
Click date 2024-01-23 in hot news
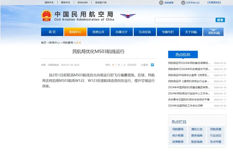(x=220, y=63)
